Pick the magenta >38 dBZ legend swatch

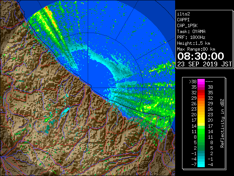click(x=201, y=82)
